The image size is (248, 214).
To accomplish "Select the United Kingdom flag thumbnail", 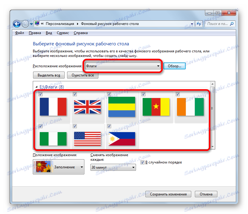I will tap(87, 107).
